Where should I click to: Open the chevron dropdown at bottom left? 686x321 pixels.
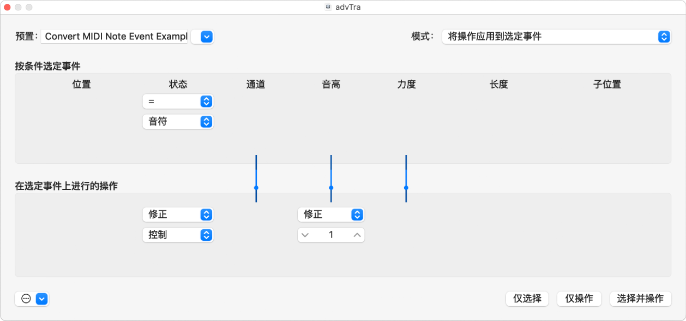click(40, 299)
